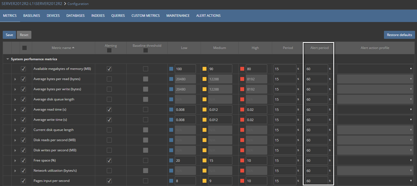The image size is (417, 186).
Task: Click the SERVER2012R2-L1\SERVER2012R2 breadcrumb link
Action: tap(32, 4)
